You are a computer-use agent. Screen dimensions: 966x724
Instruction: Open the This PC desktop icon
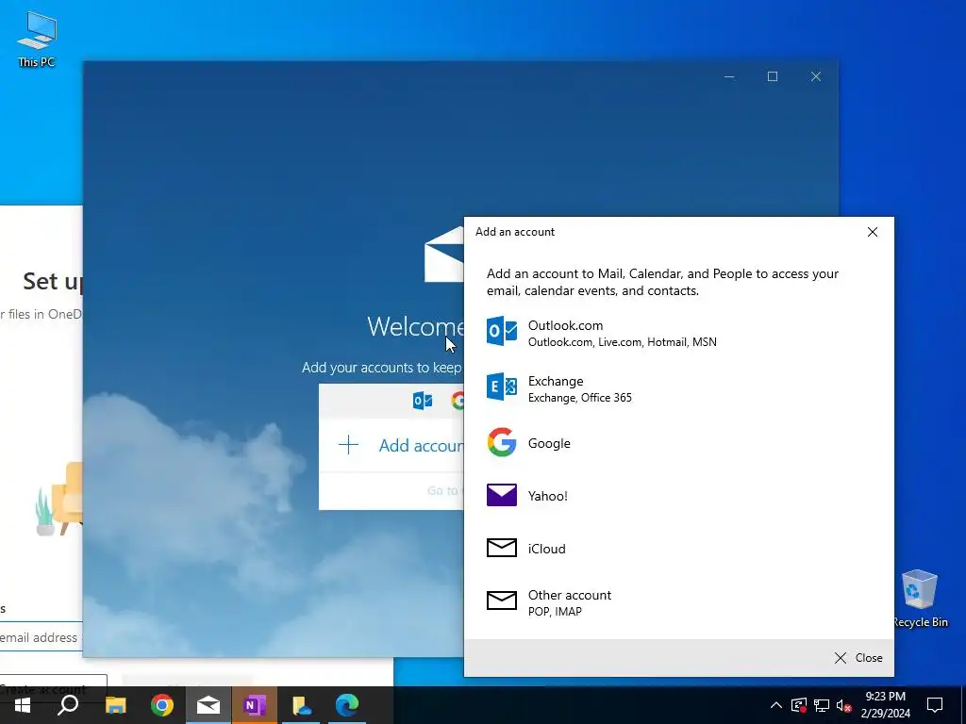coord(37,40)
